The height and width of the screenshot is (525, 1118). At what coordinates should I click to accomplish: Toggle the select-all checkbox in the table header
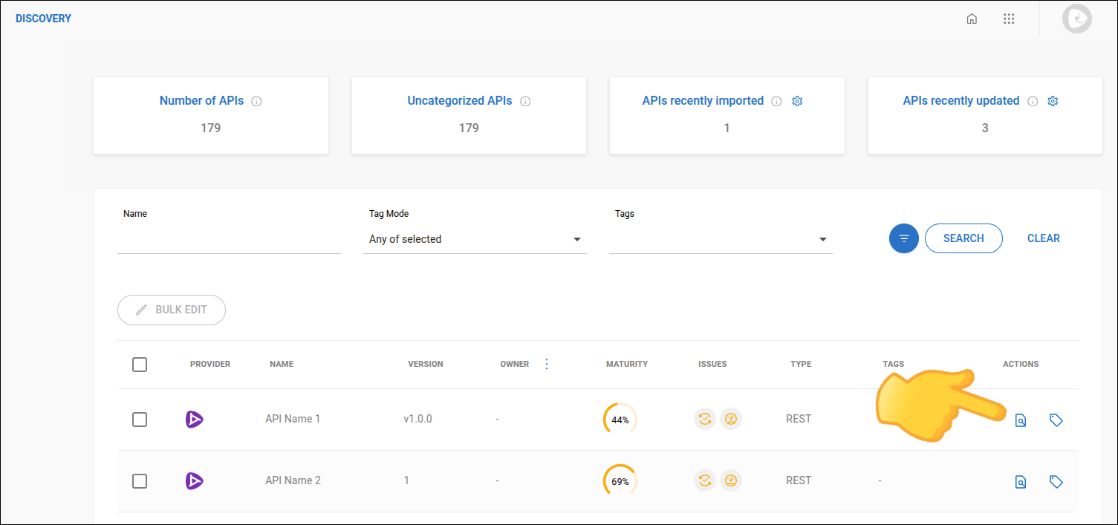pos(139,365)
